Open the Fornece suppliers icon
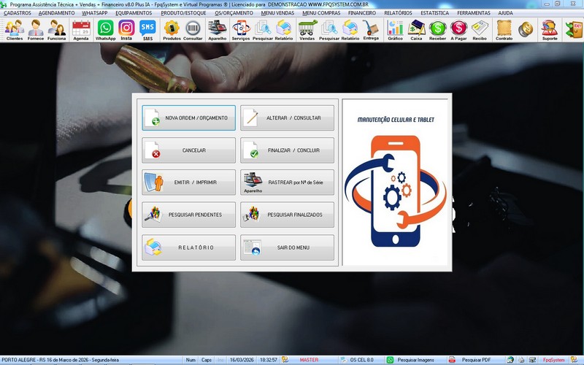584x365 pixels. tap(36, 30)
